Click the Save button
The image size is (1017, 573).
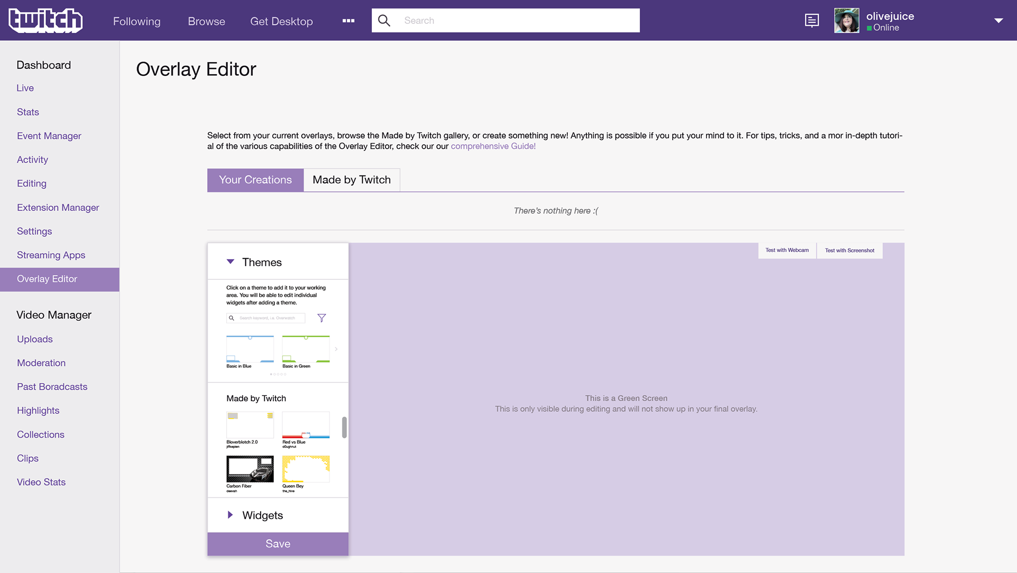pos(278,544)
